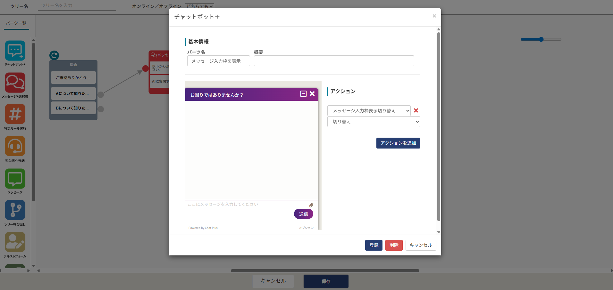Click the refresh icon above 開始 node
Viewport: 613px width, 290px height.
pos(54,55)
